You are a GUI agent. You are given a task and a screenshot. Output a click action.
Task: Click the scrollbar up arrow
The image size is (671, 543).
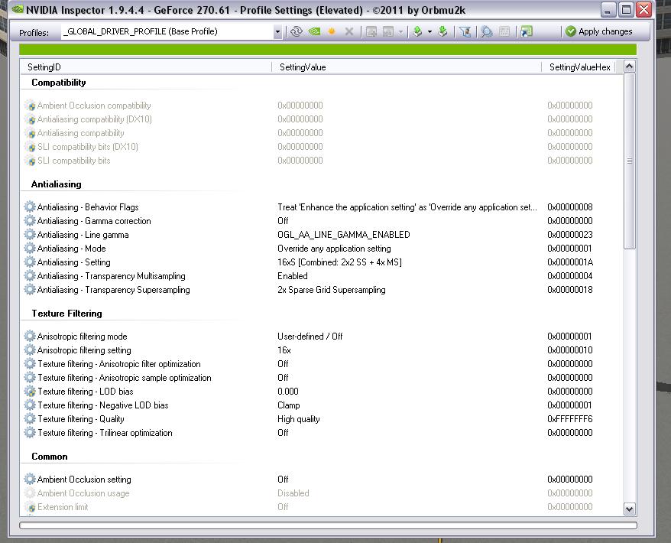point(629,67)
